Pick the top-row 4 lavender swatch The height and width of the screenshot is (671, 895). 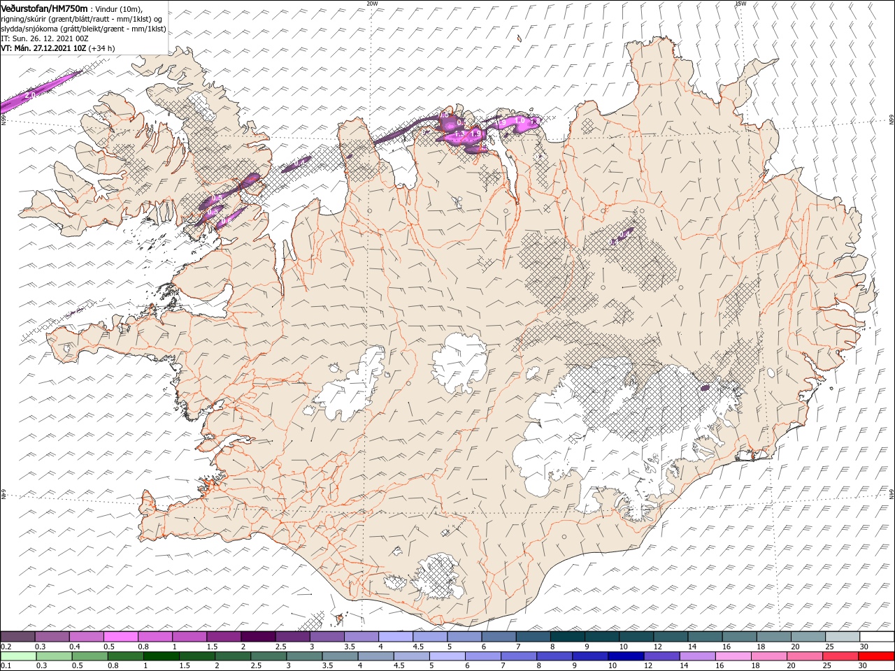click(x=395, y=637)
